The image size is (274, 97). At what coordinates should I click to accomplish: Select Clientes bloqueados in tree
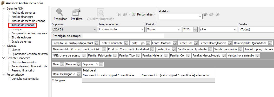pos(24,62)
